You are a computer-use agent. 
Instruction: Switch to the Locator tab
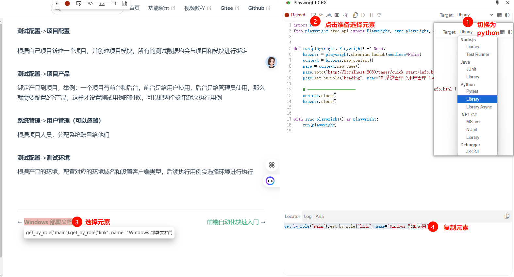tap(292, 216)
